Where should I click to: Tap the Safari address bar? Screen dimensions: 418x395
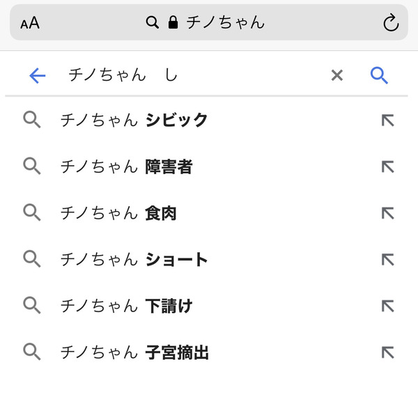(209, 22)
